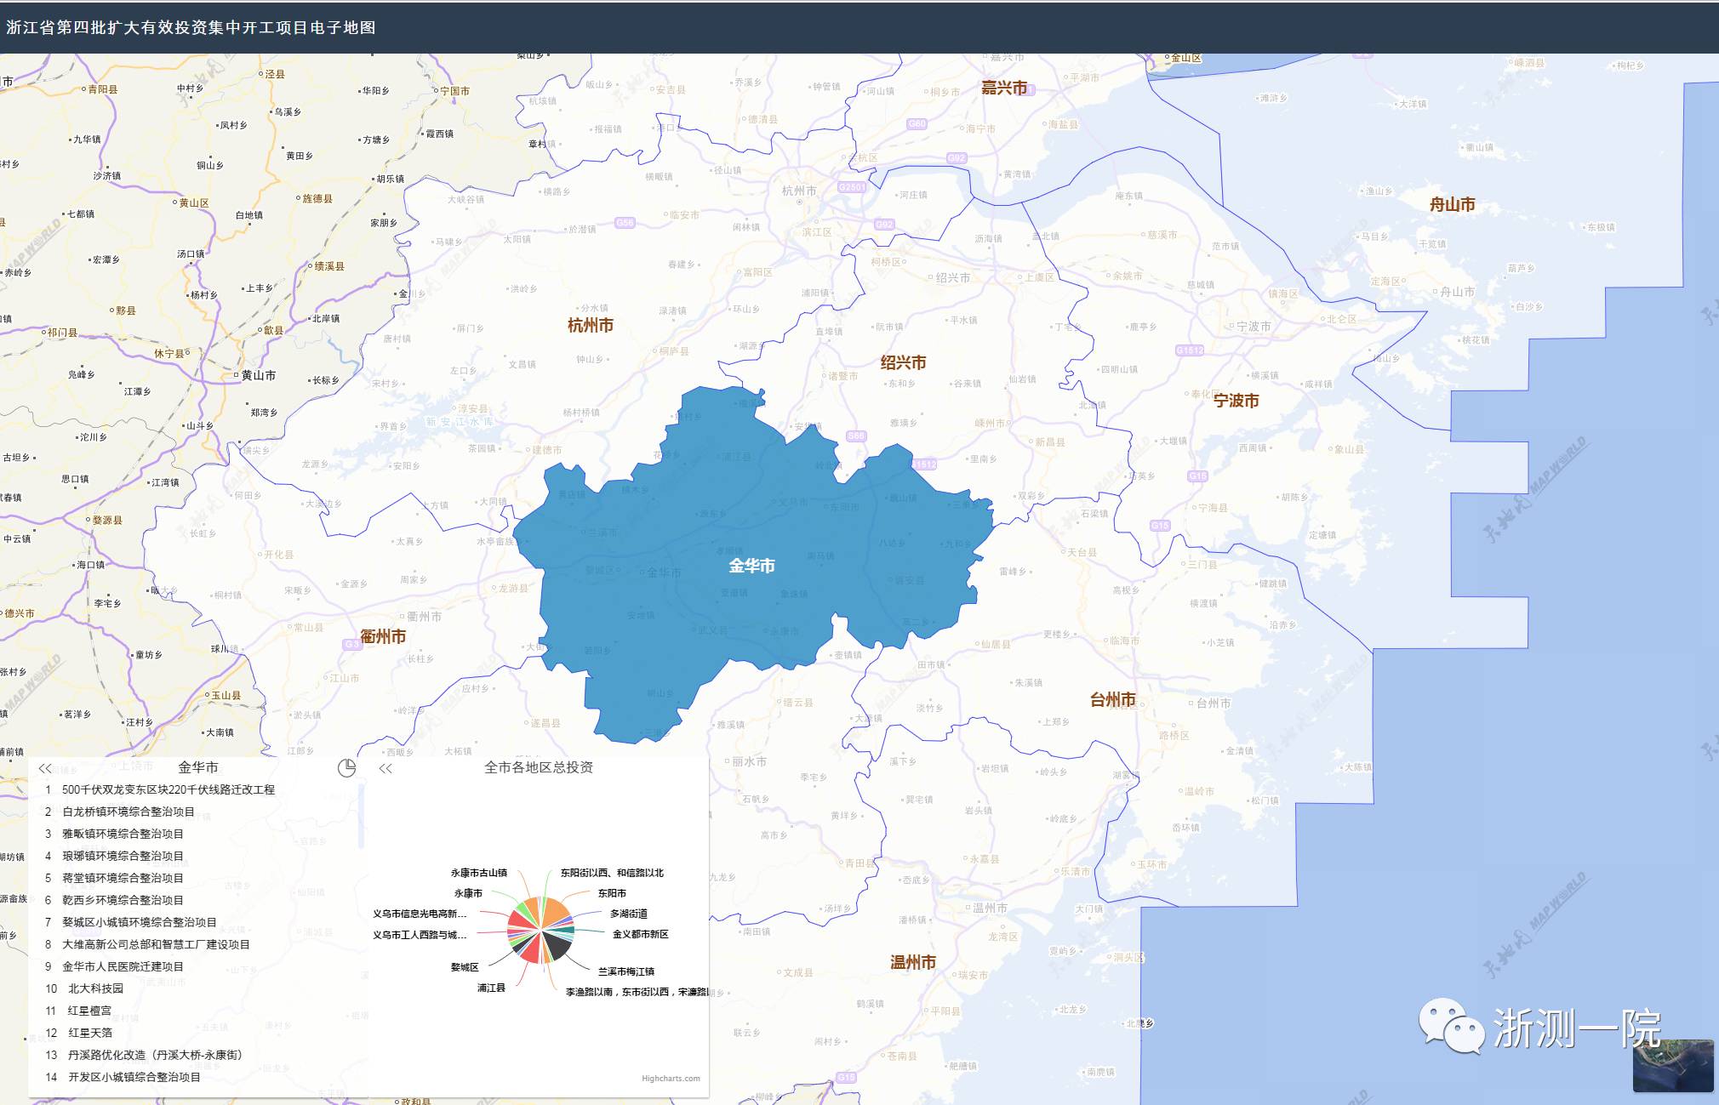Click the page title 浙江省第四批扩大有效投资集中开工项目电子地图
Image resolution: width=1719 pixels, height=1105 pixels.
[191, 27]
